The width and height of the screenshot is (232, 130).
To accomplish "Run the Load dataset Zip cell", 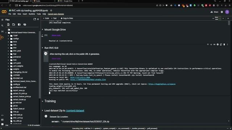I will coord(46,116).
